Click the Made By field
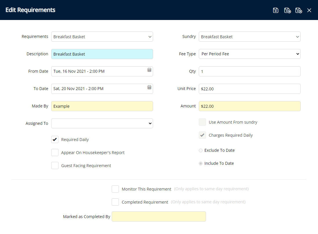Image resolution: width=318 pixels, height=234 pixels. [102, 106]
